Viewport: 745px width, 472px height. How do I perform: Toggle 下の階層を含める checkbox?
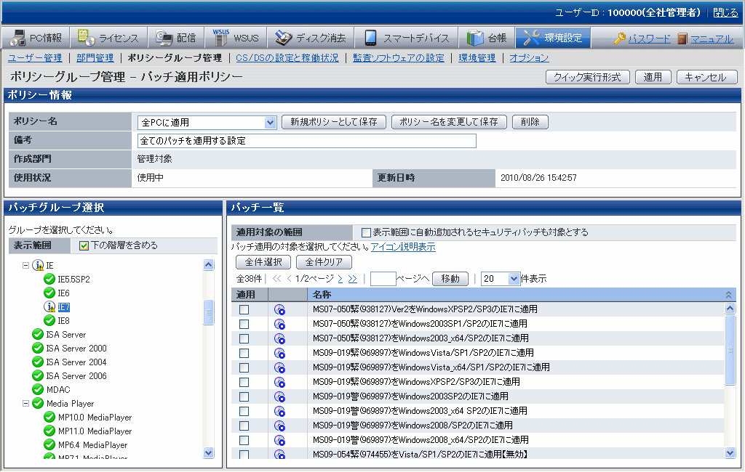(84, 245)
